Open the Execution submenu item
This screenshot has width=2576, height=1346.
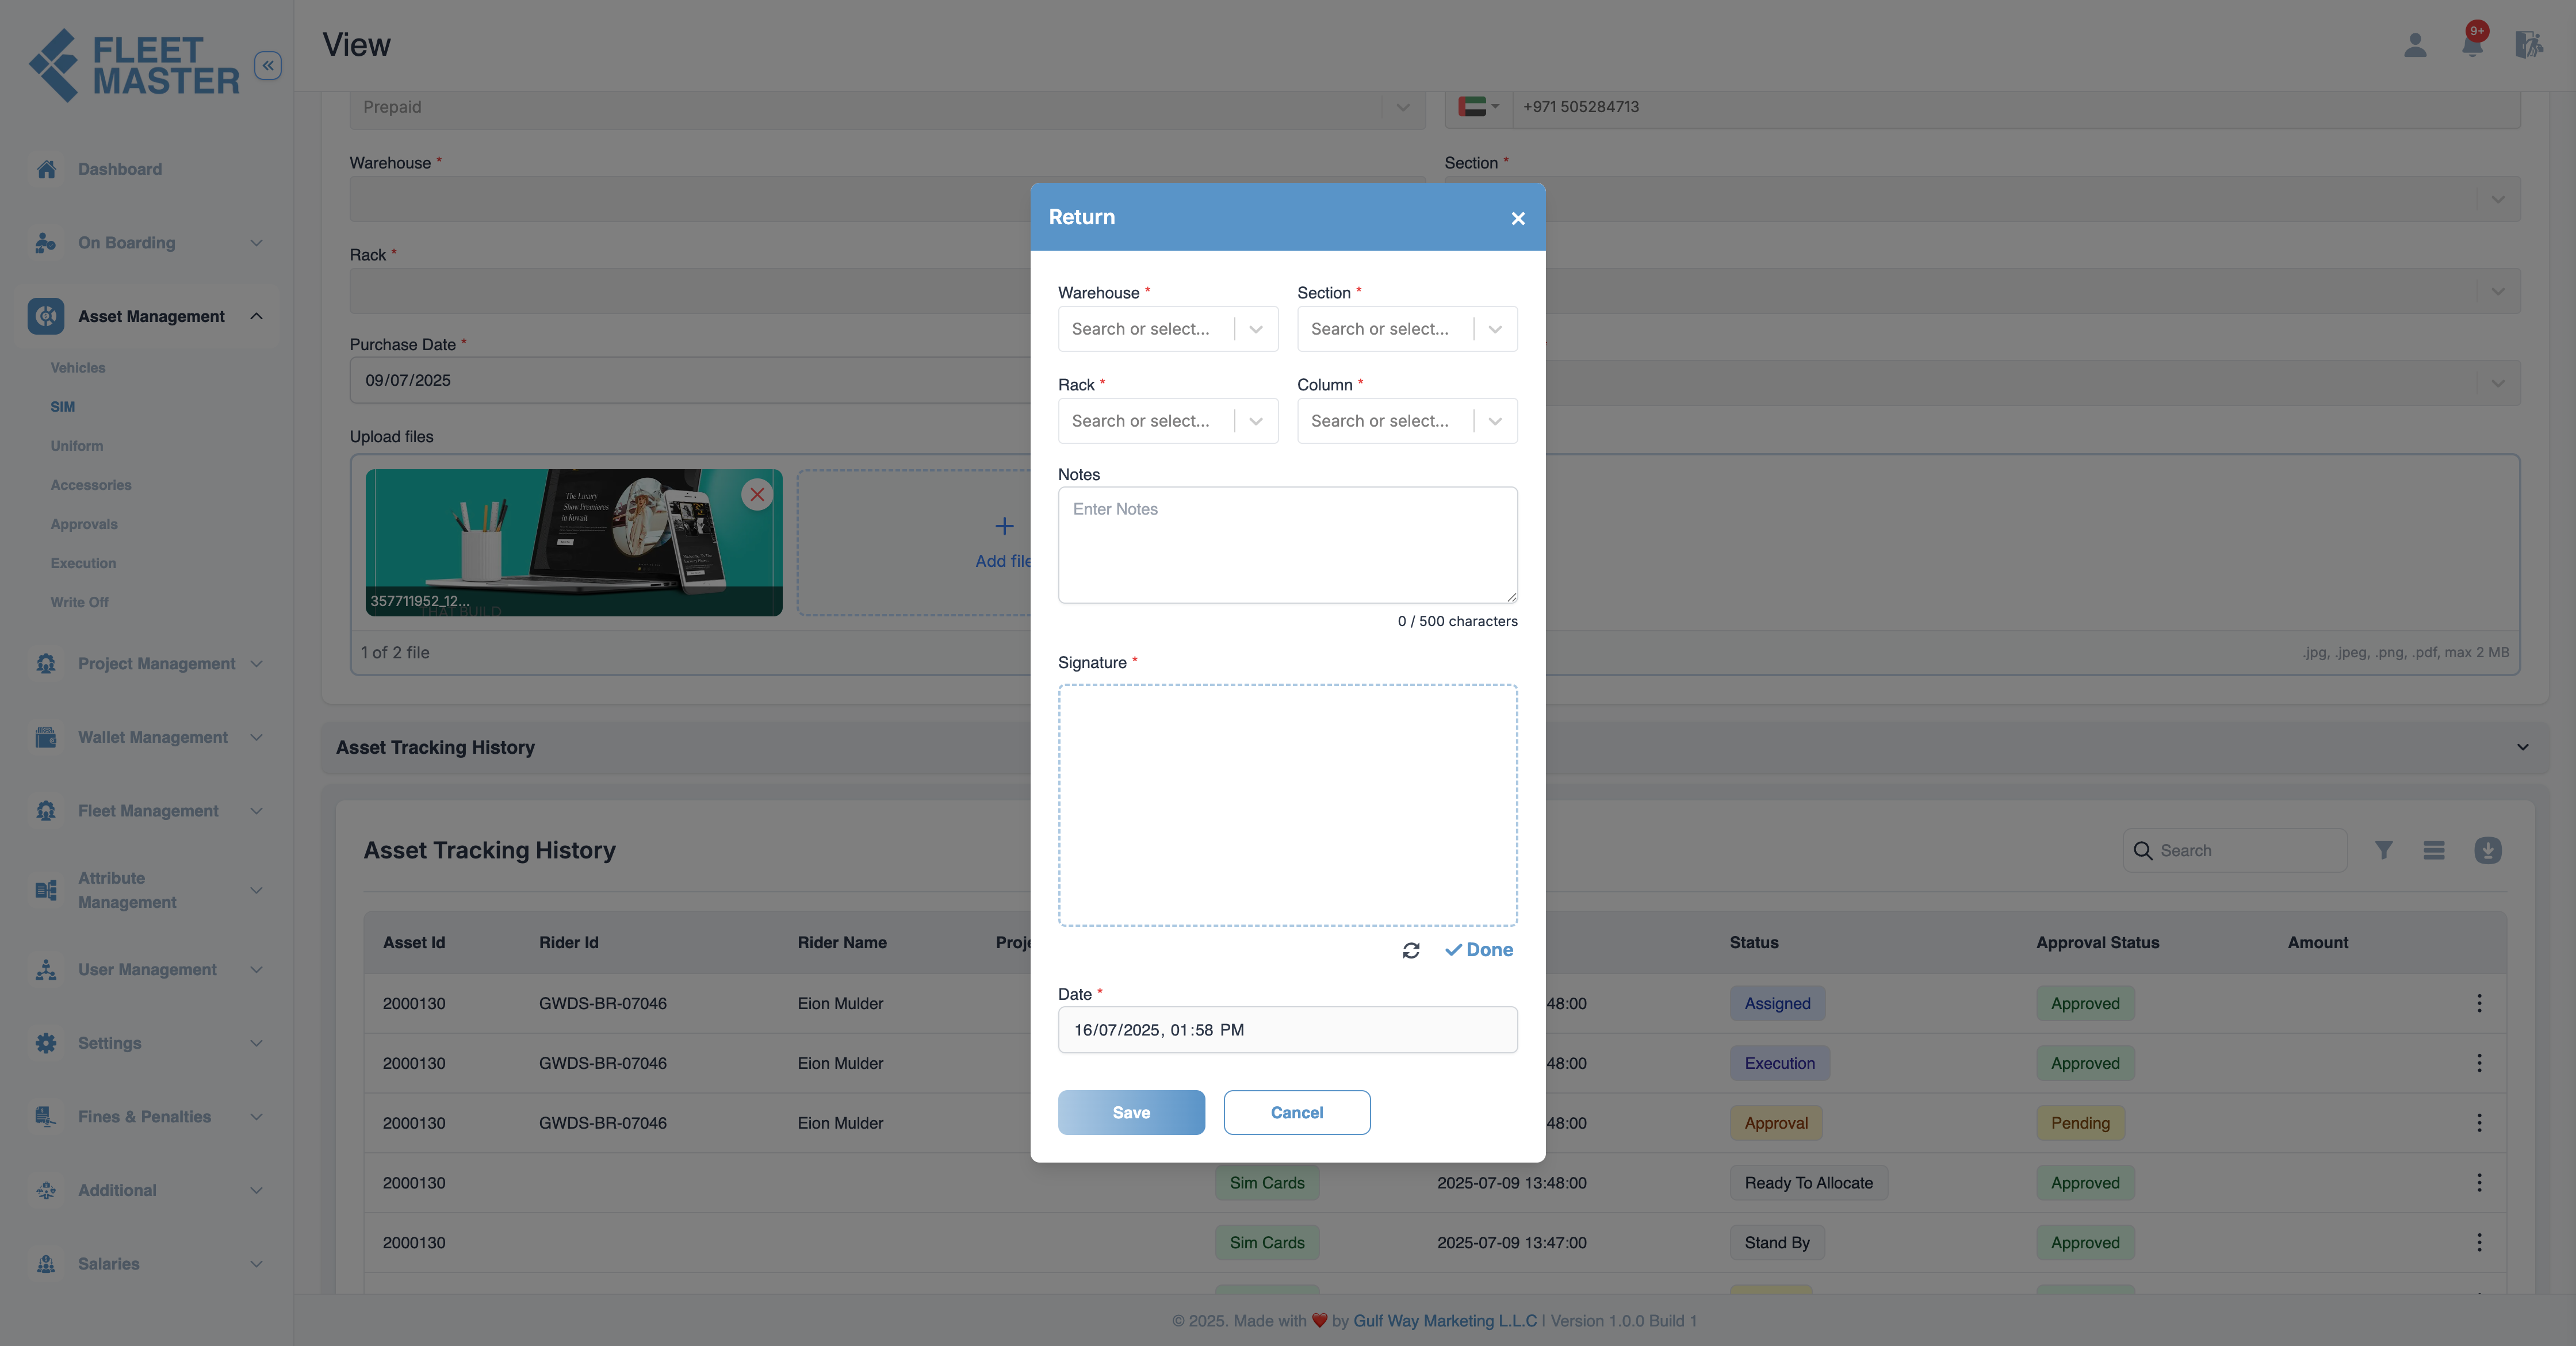point(83,563)
